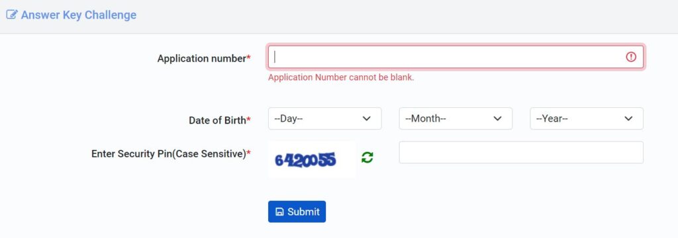Focus the Security Pin text box
The width and height of the screenshot is (678, 238).
pyautogui.click(x=521, y=153)
